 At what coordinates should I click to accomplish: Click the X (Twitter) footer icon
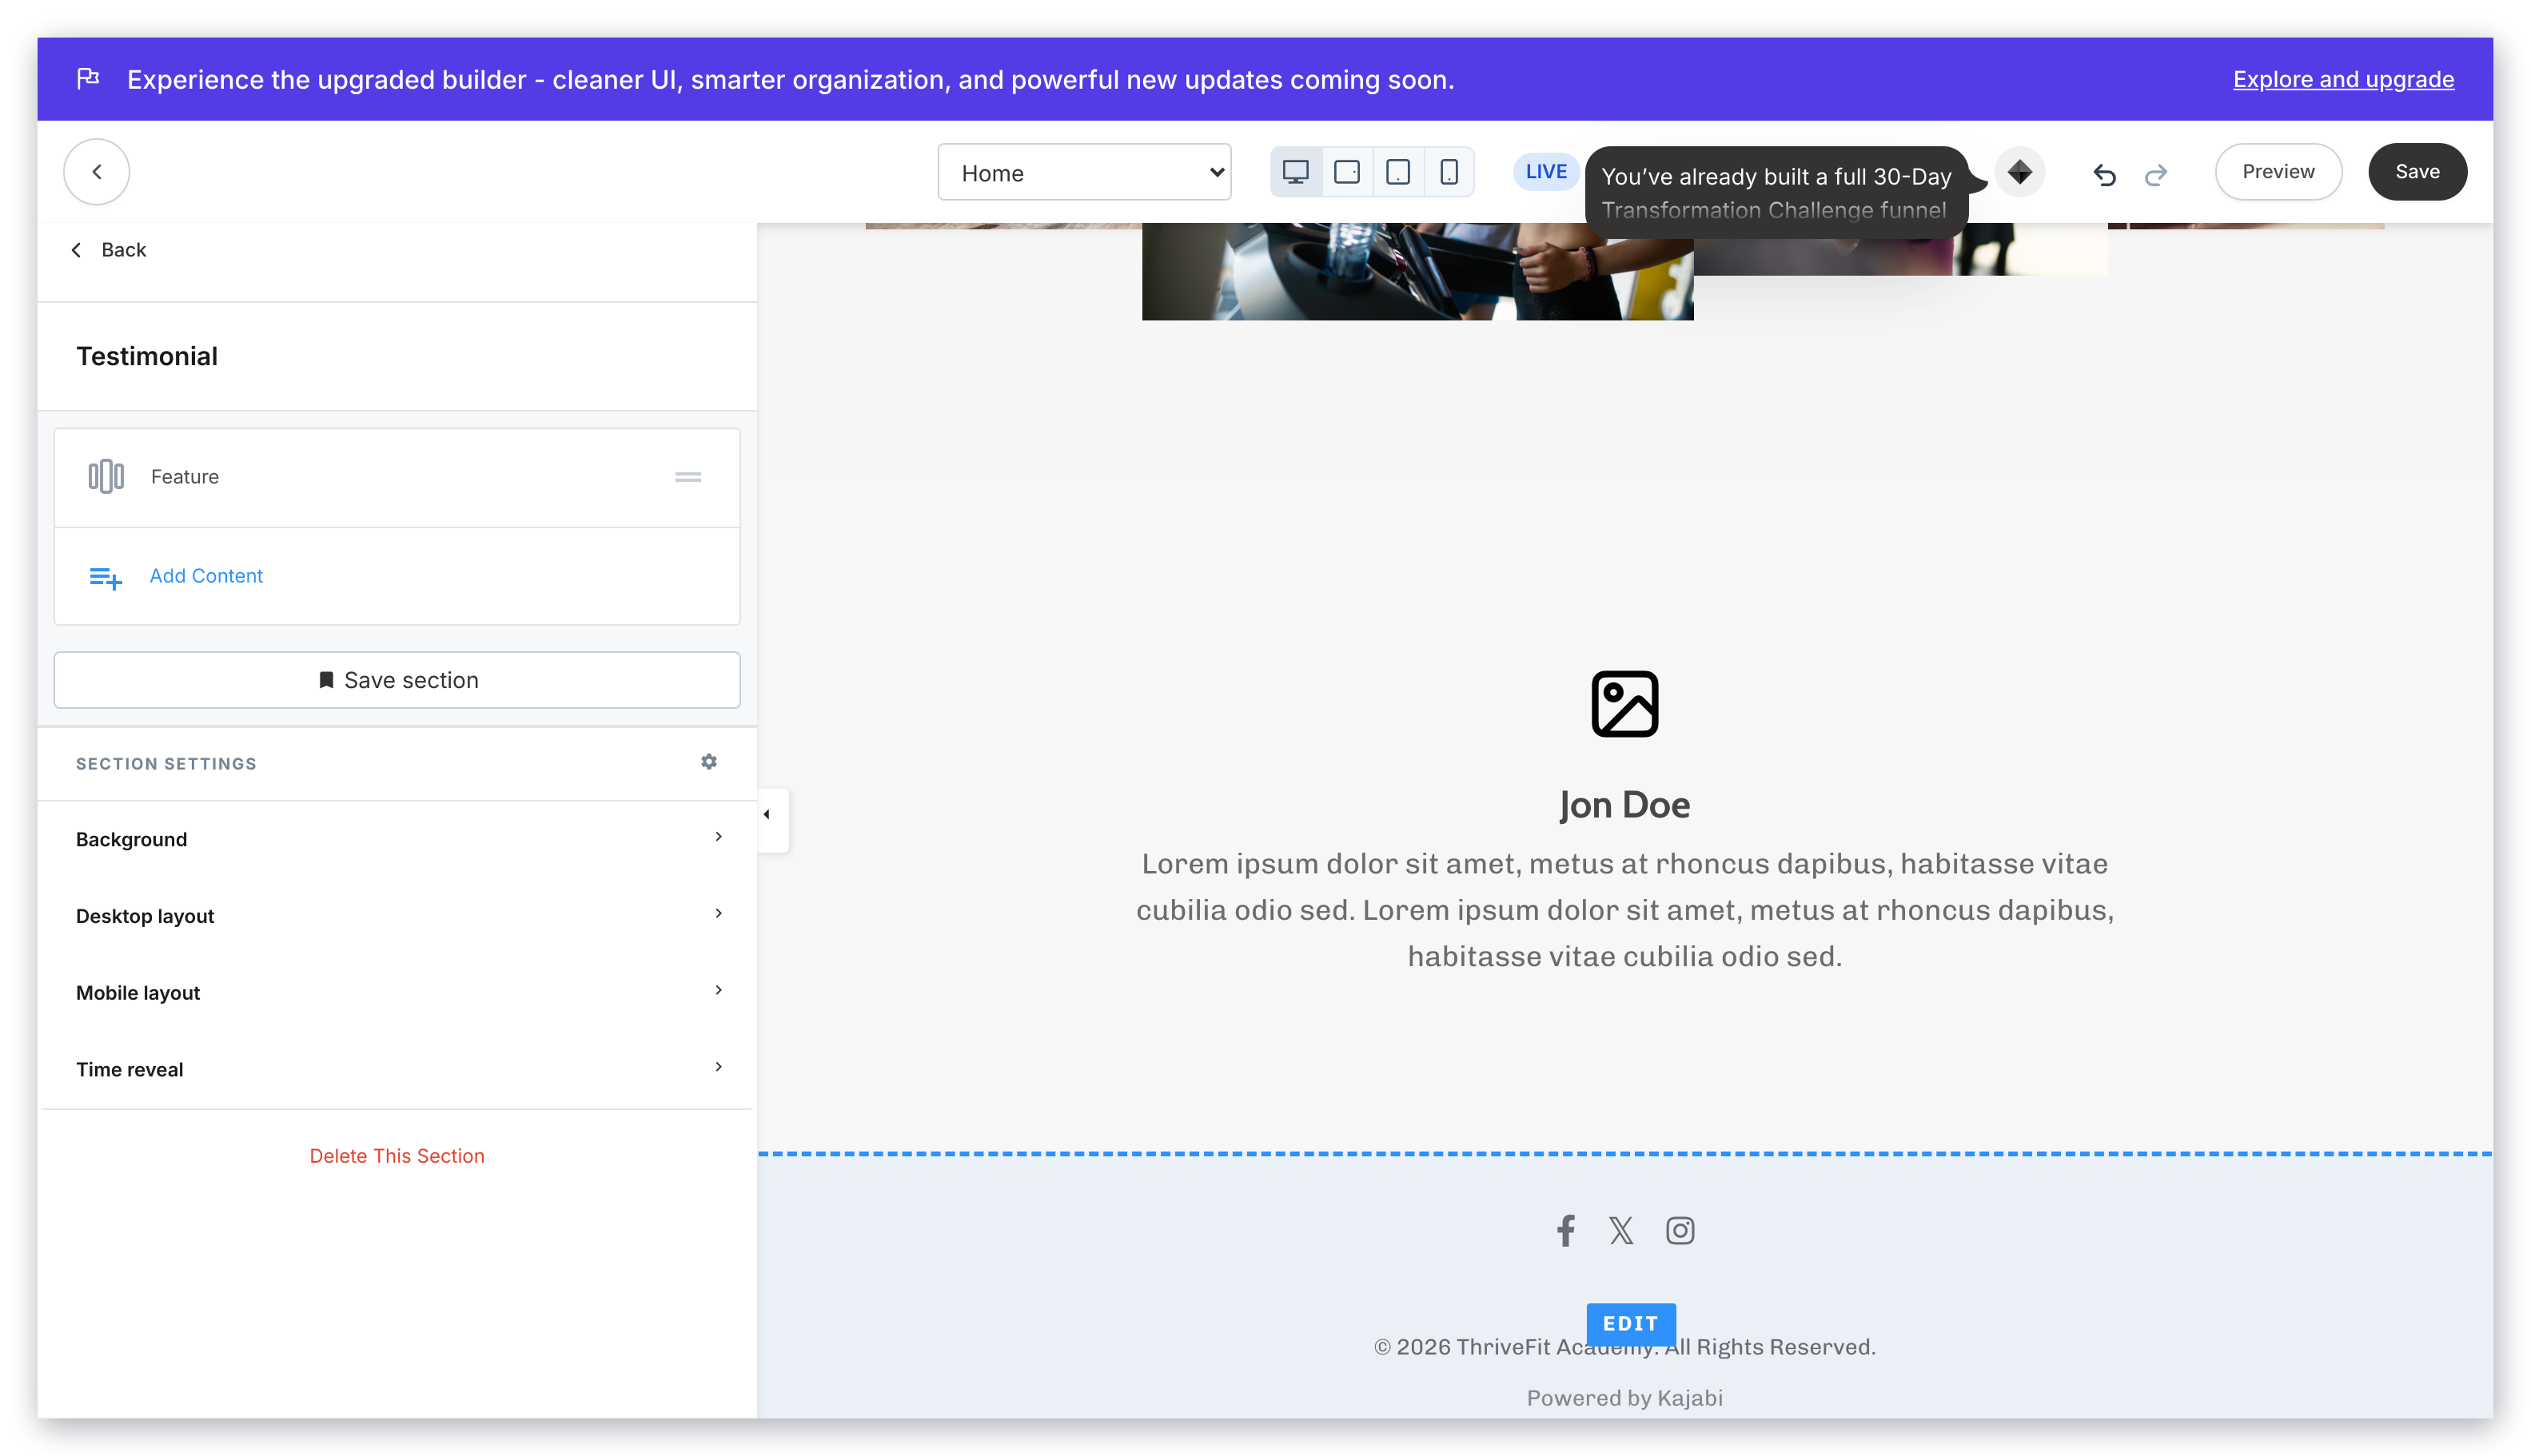click(x=1620, y=1230)
